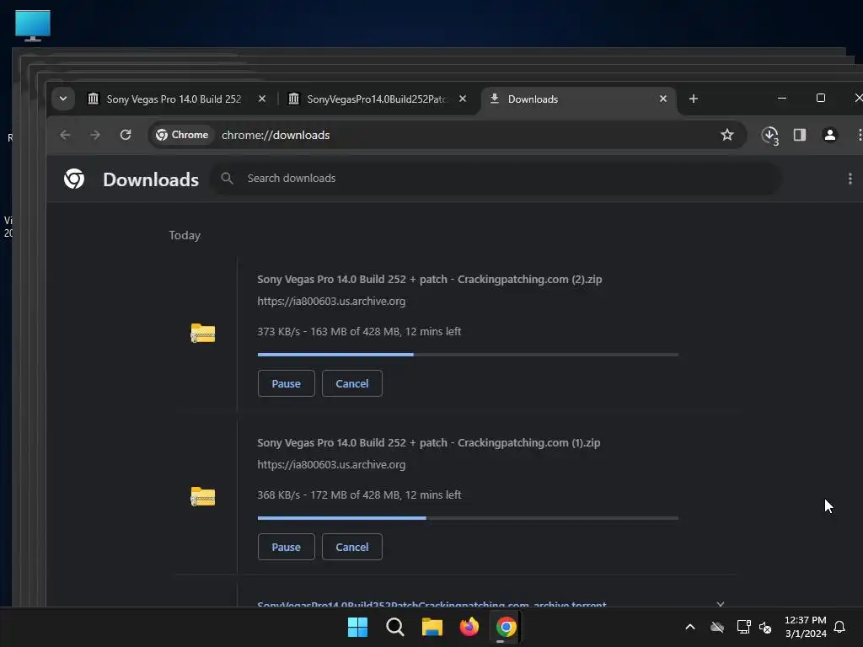
Task: Open the Chrome profile menu
Action: point(830,135)
